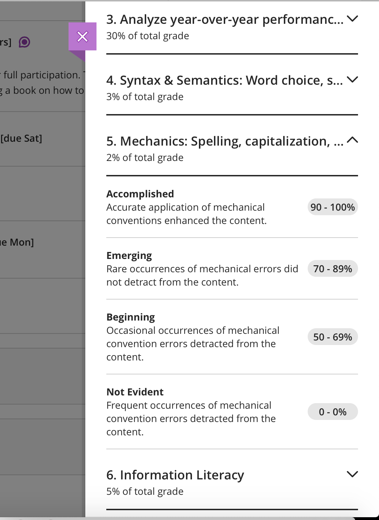Click the 4. Syntax & Semantics title
This screenshot has height=520, width=379.
pyautogui.click(x=225, y=80)
